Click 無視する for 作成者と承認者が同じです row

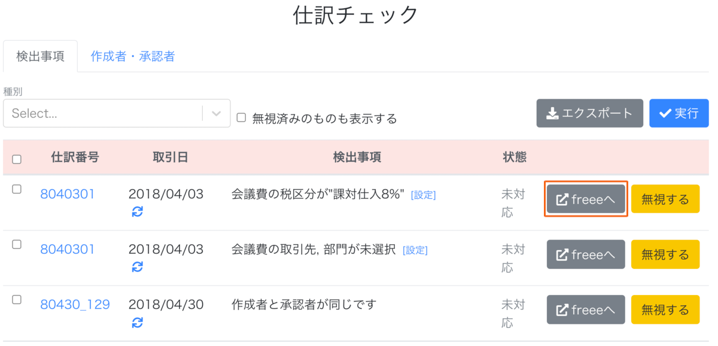(x=665, y=309)
